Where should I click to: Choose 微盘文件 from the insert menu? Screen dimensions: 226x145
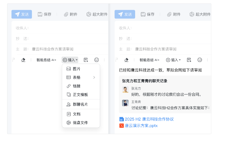[x=81, y=123]
